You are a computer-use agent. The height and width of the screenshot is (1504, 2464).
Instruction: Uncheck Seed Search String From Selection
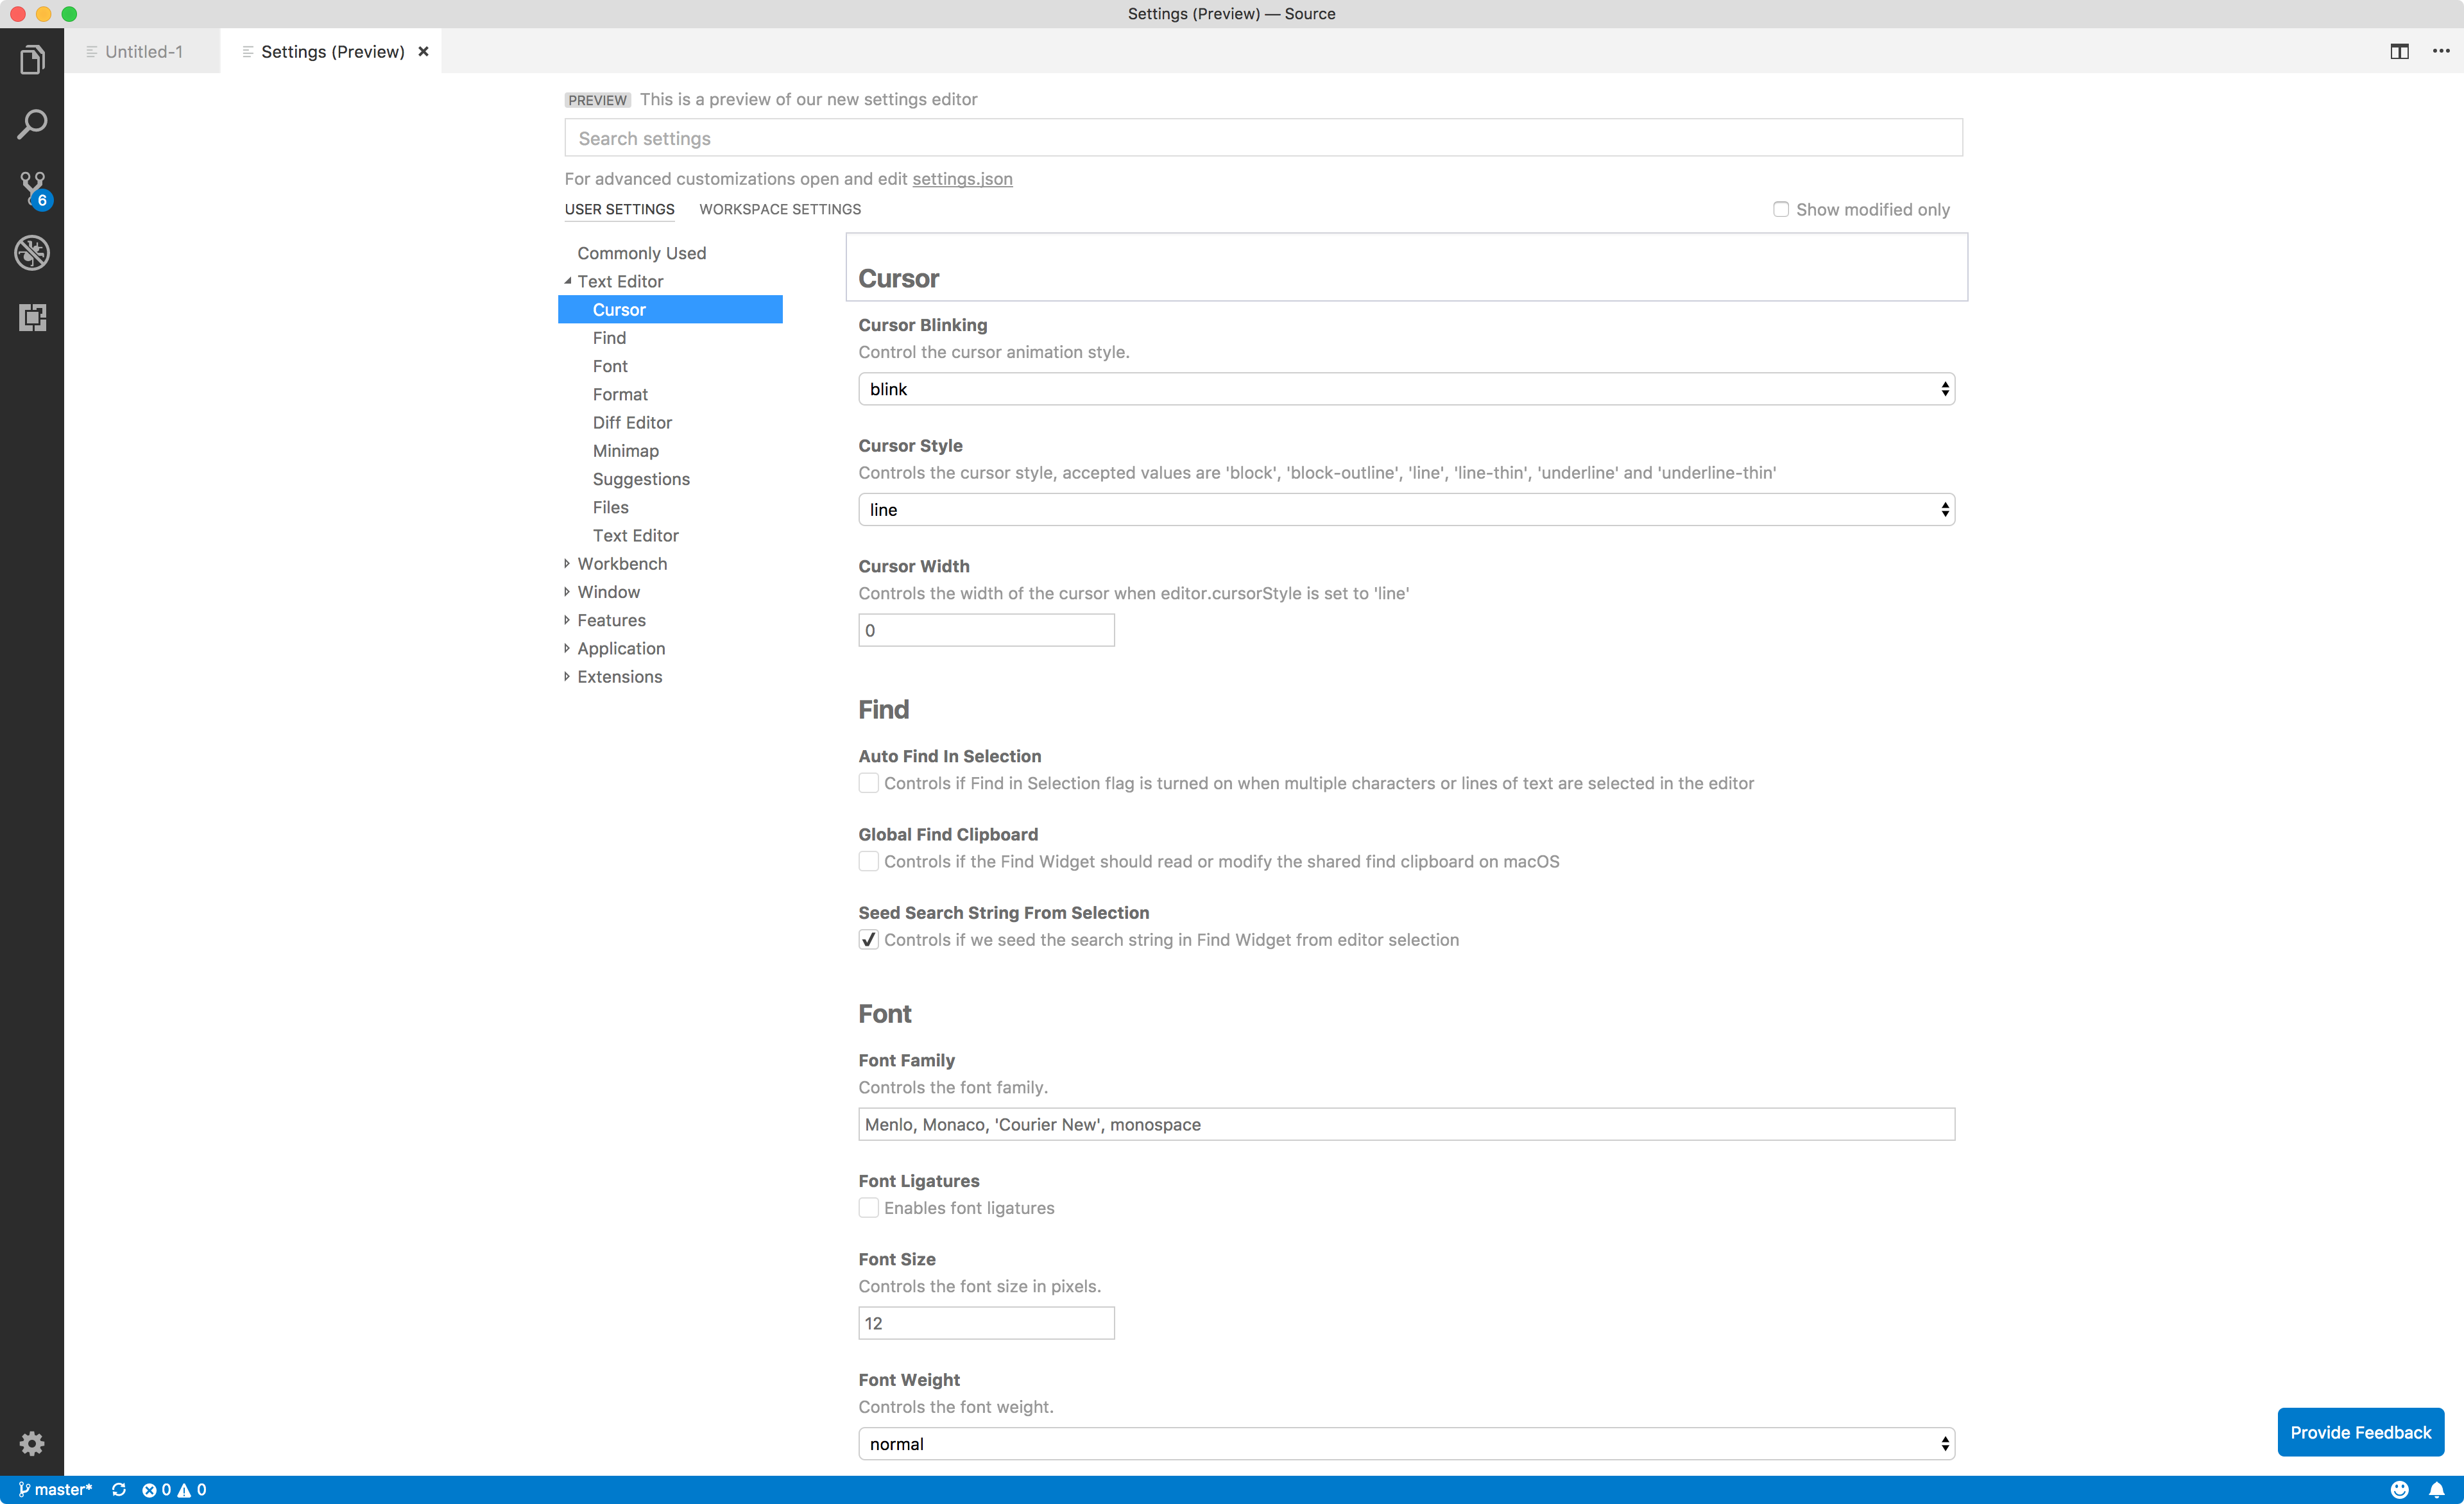pos(868,939)
